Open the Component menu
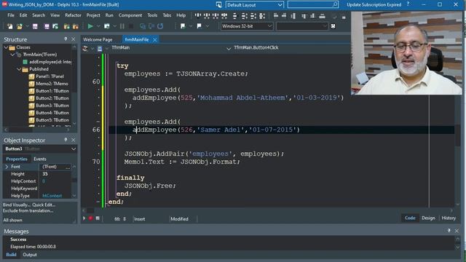 point(130,15)
